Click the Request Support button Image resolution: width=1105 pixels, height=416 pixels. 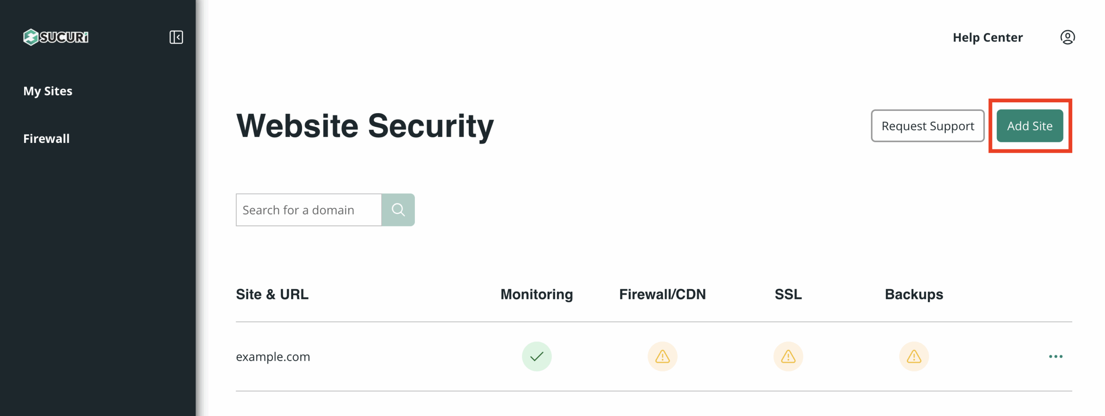pyautogui.click(x=928, y=126)
